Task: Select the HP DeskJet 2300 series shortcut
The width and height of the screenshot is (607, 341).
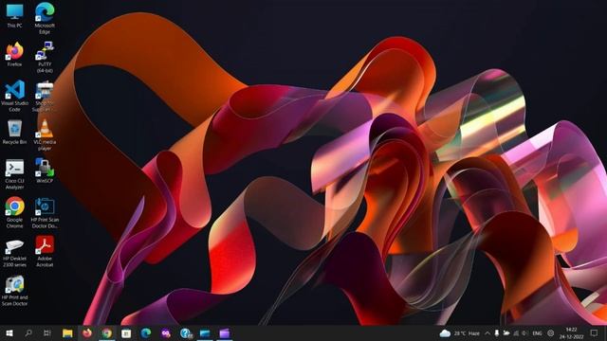Action: (15, 252)
